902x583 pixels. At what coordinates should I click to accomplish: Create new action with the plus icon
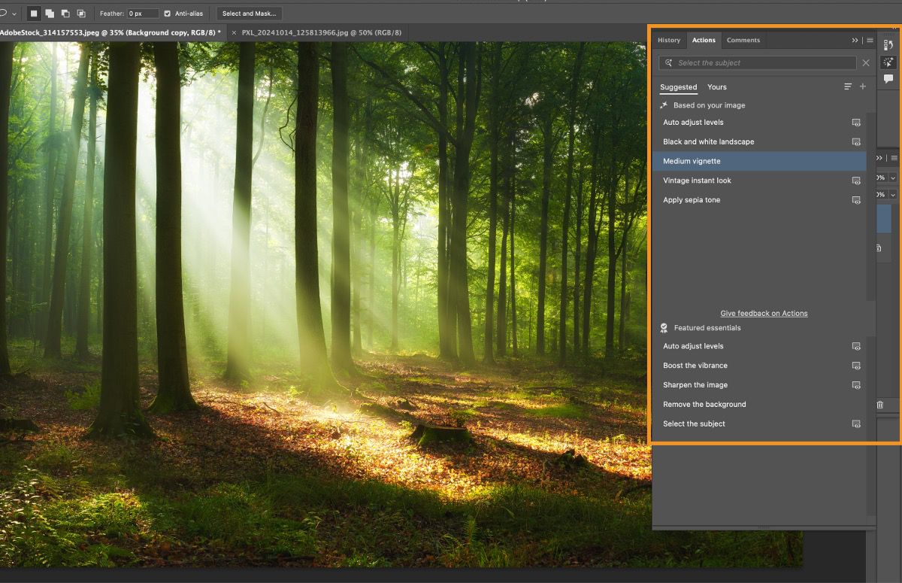tap(863, 87)
